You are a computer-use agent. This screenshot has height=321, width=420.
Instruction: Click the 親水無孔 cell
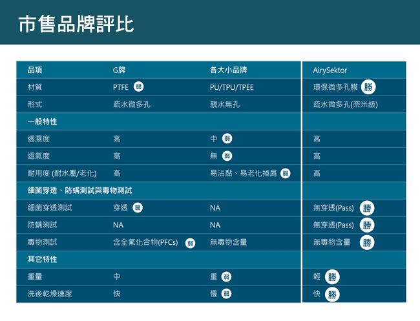coord(225,104)
